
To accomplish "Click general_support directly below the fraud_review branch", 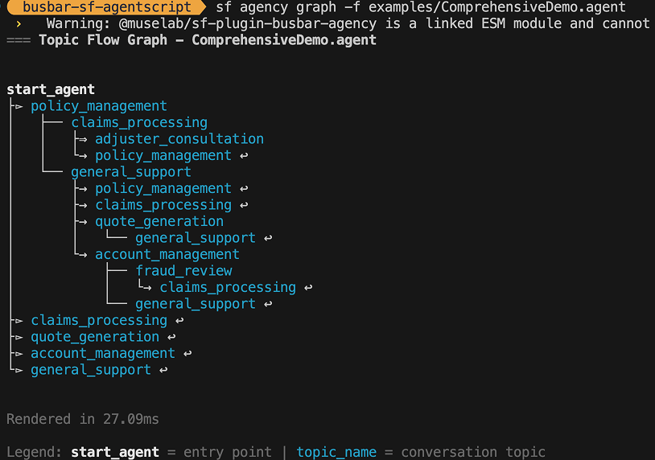I will pos(195,304).
